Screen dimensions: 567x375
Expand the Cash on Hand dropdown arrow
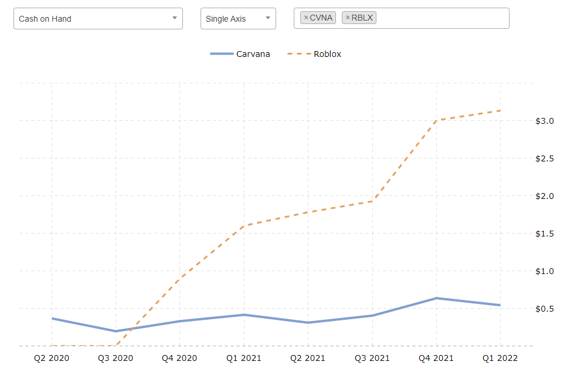click(175, 18)
